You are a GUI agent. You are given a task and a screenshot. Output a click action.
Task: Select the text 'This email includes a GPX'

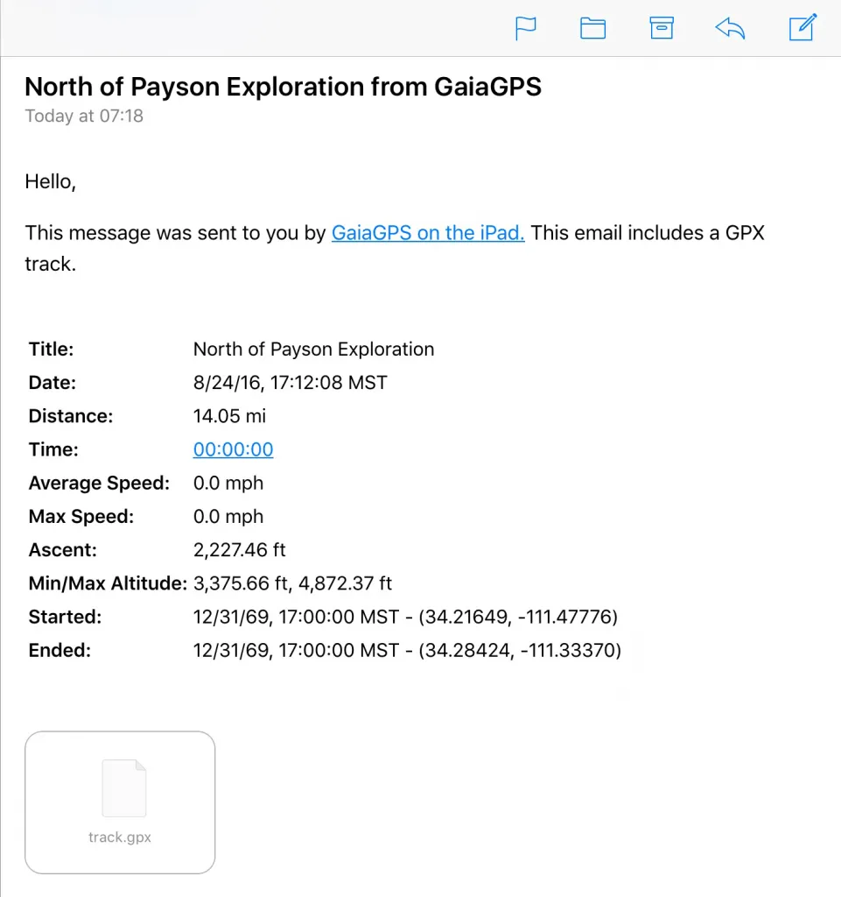tap(648, 233)
